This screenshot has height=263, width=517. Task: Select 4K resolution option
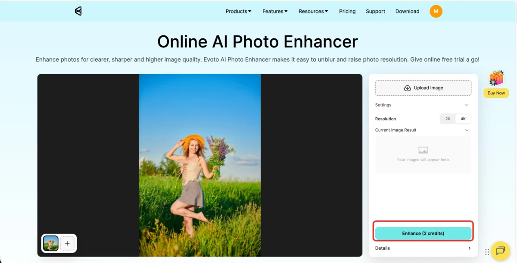(x=463, y=119)
